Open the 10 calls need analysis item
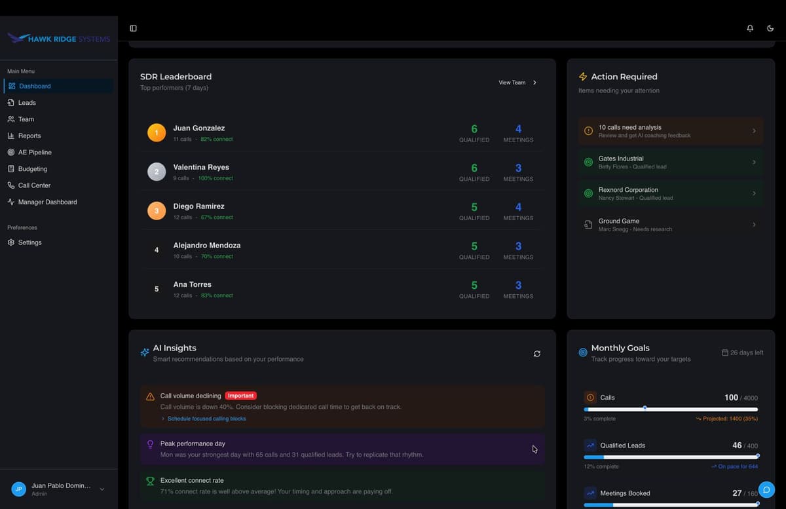 670,130
